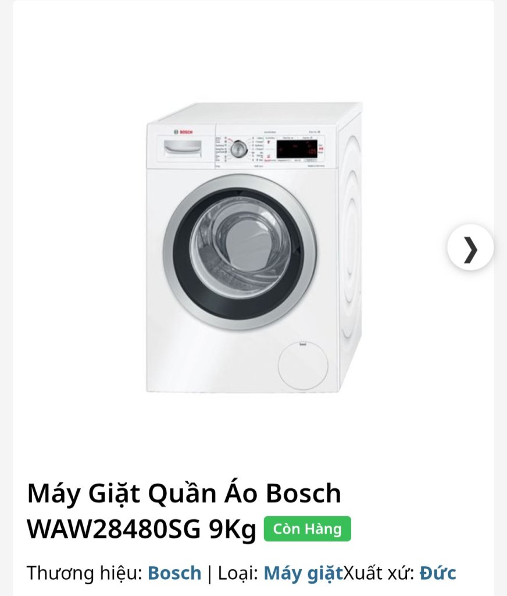Image resolution: width=507 pixels, height=596 pixels.
Task: Click the chrome ring of the door
Action: point(240,253)
